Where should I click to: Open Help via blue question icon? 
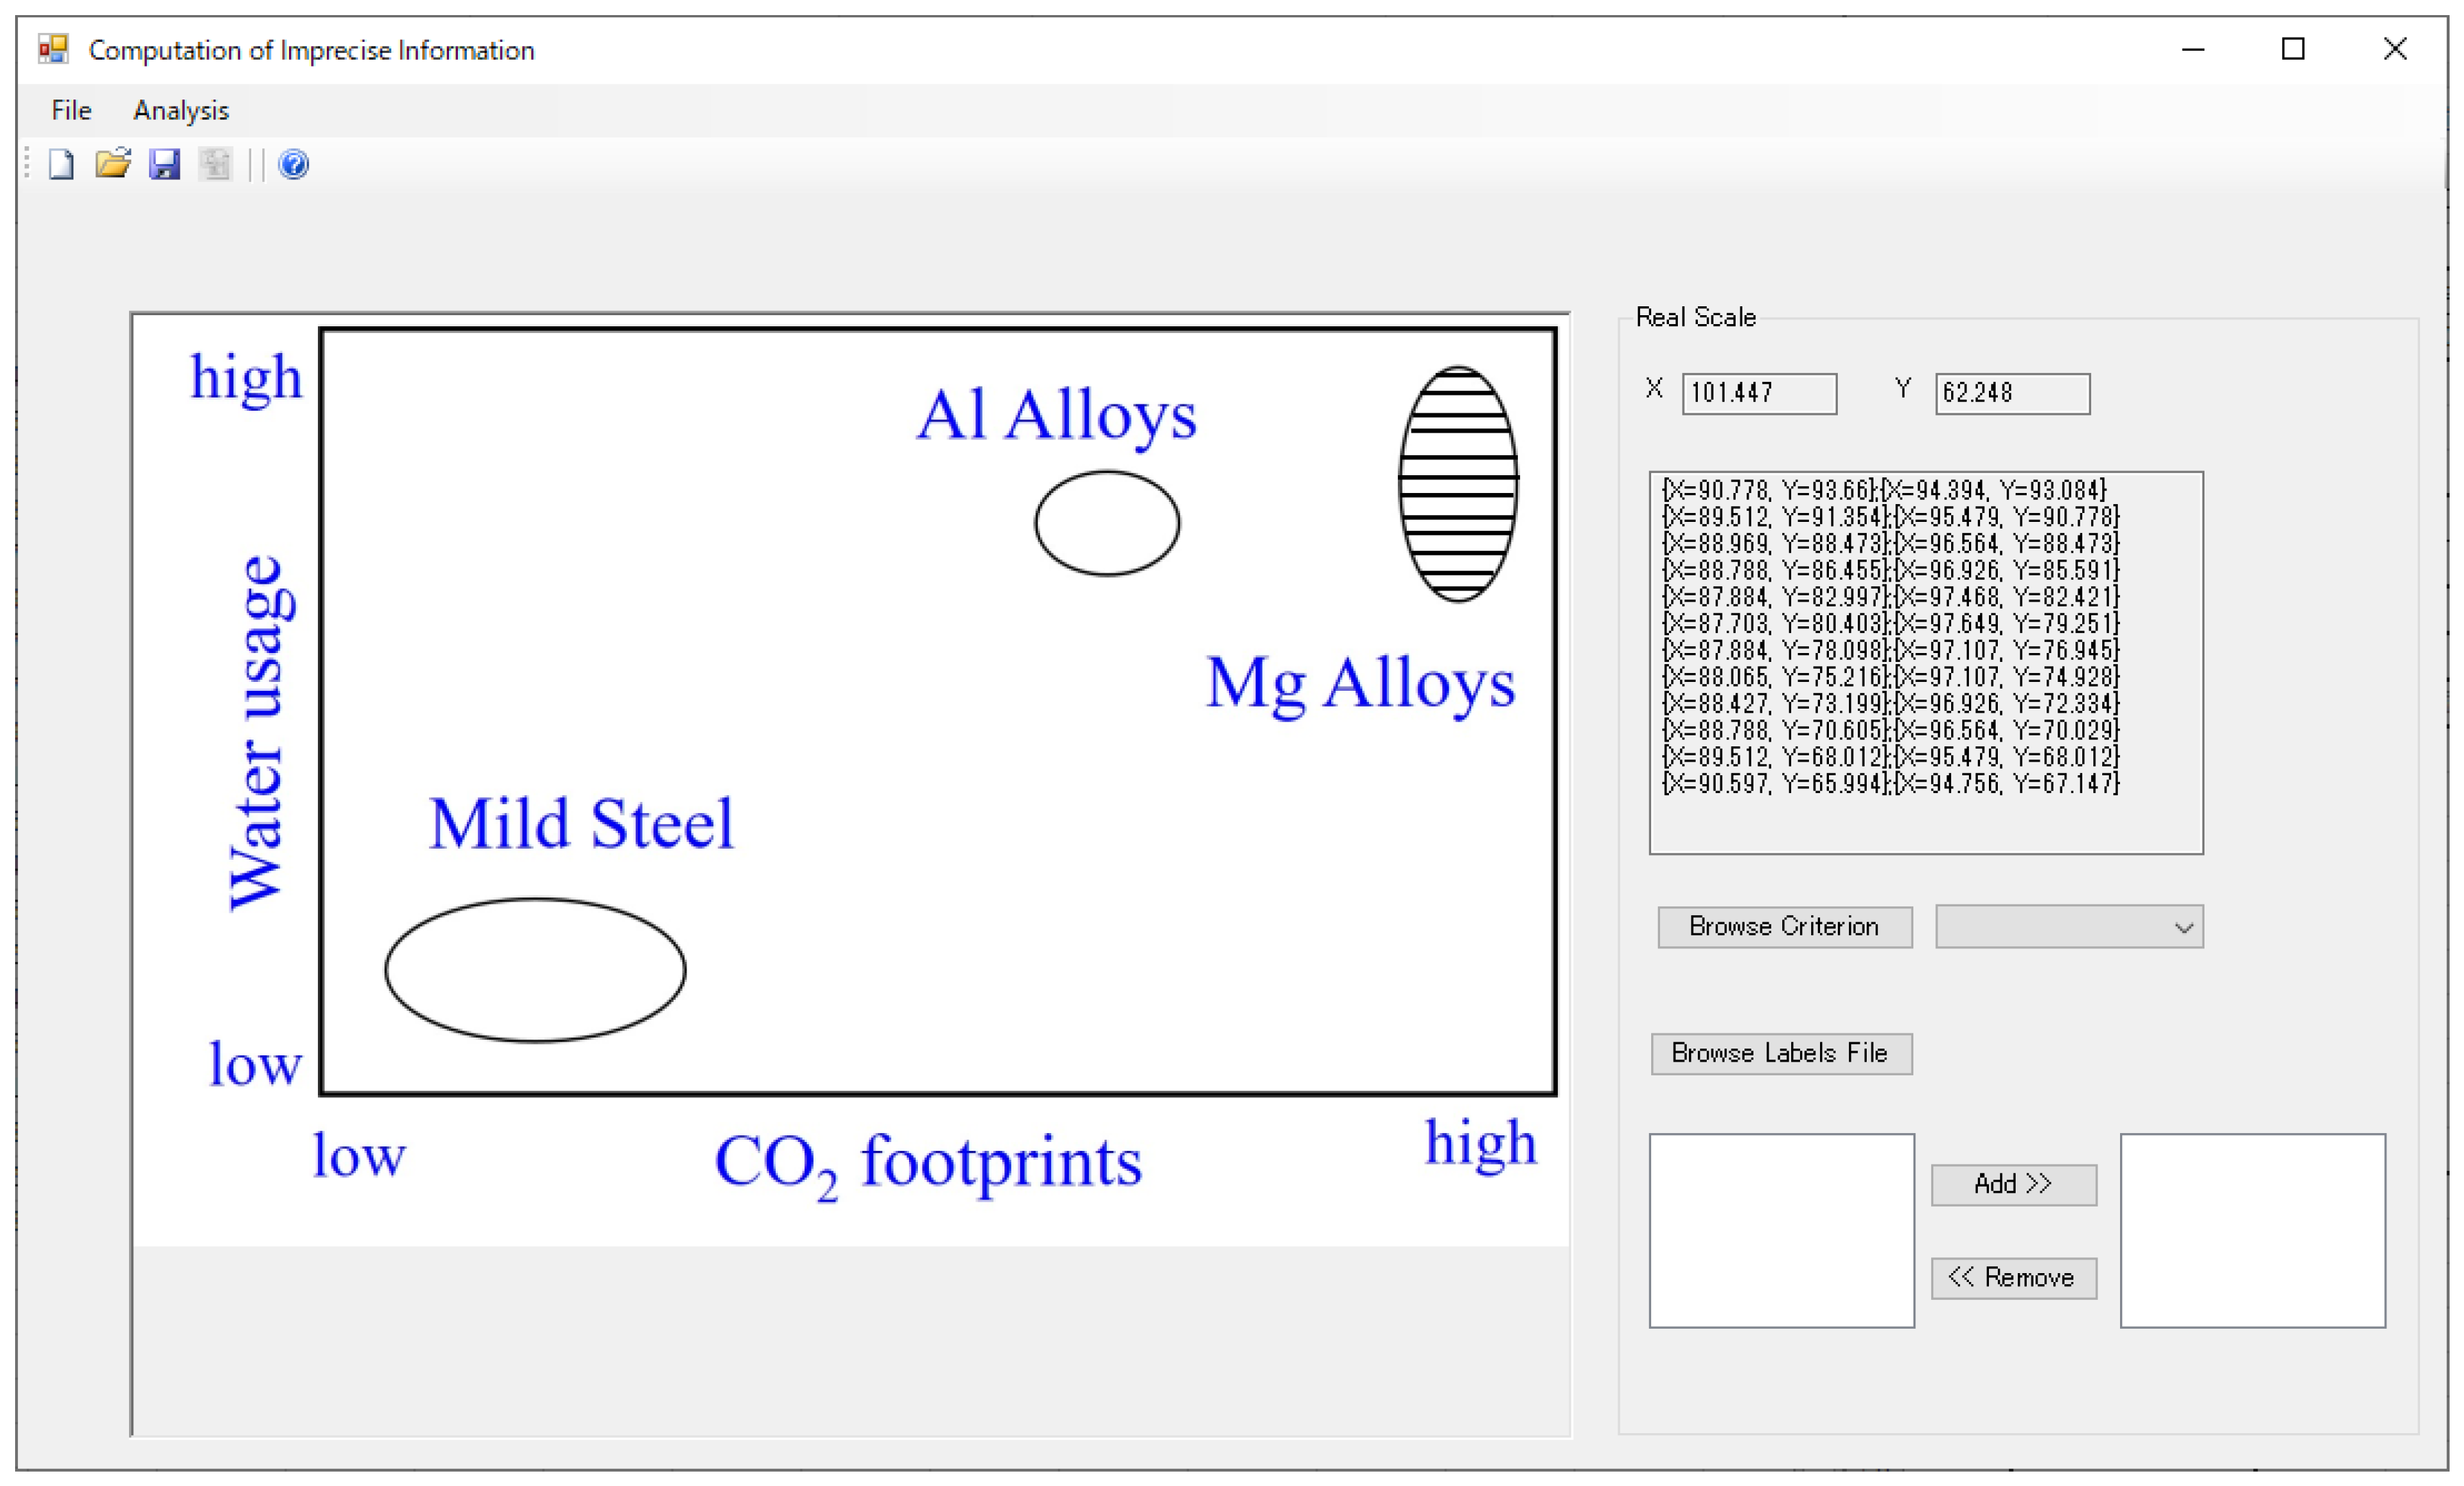[293, 164]
